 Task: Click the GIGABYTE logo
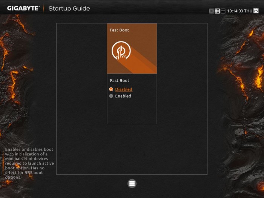click(x=23, y=8)
